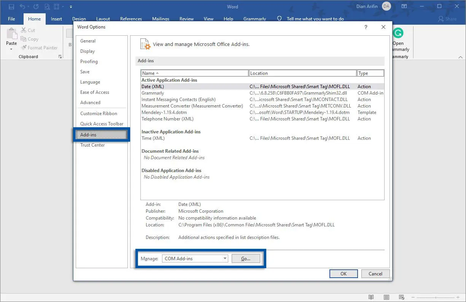
Task: Switch to Print Layout view
Action: pos(386,297)
